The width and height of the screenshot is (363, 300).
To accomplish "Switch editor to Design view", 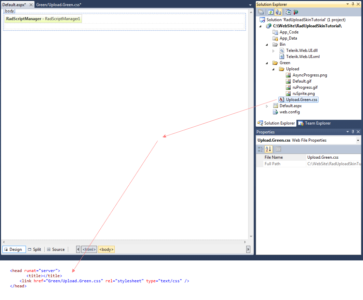I will pyautogui.click(x=14, y=249).
